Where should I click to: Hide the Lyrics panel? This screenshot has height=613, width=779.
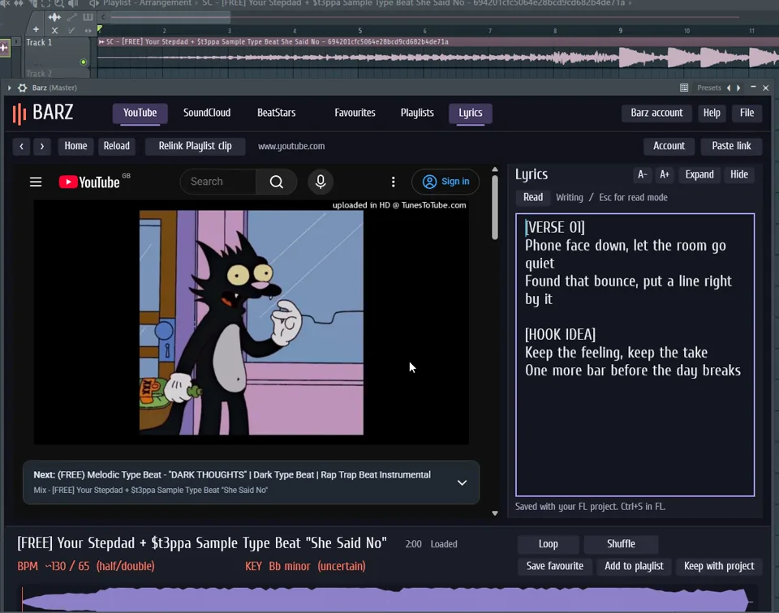click(x=739, y=174)
